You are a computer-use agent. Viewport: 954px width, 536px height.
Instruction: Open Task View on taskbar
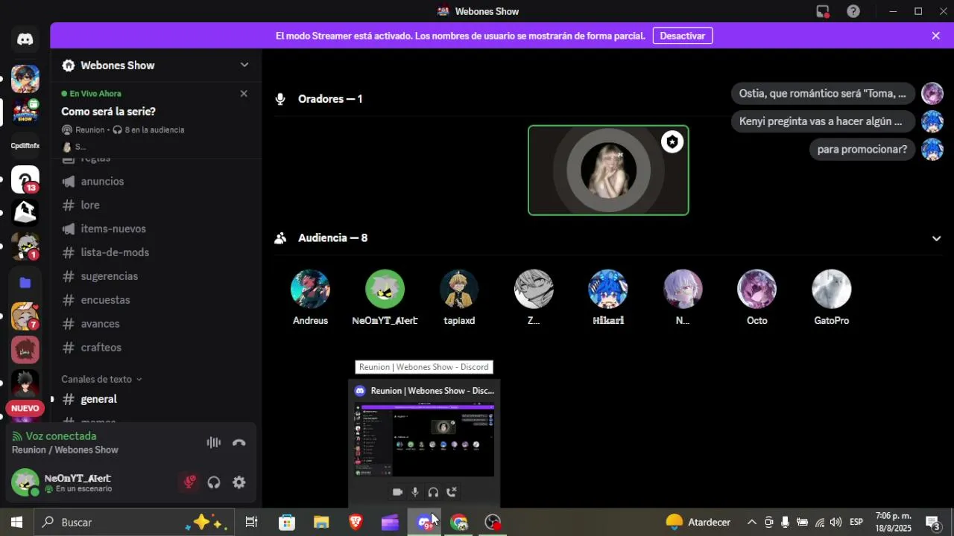(x=252, y=522)
